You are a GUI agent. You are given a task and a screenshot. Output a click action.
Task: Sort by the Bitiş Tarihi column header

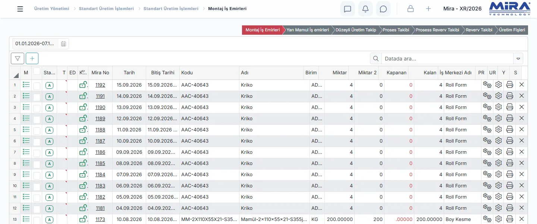(163, 73)
